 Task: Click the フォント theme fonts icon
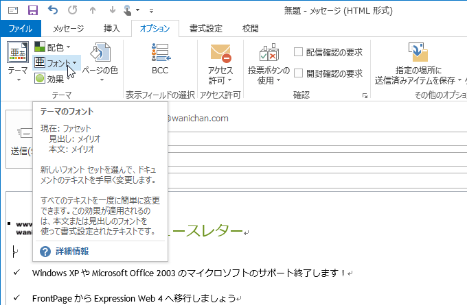click(40, 62)
